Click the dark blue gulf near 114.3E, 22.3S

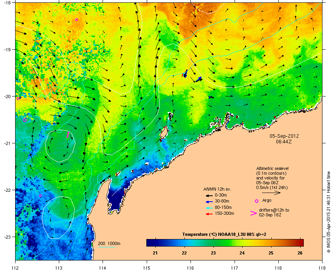(115, 200)
